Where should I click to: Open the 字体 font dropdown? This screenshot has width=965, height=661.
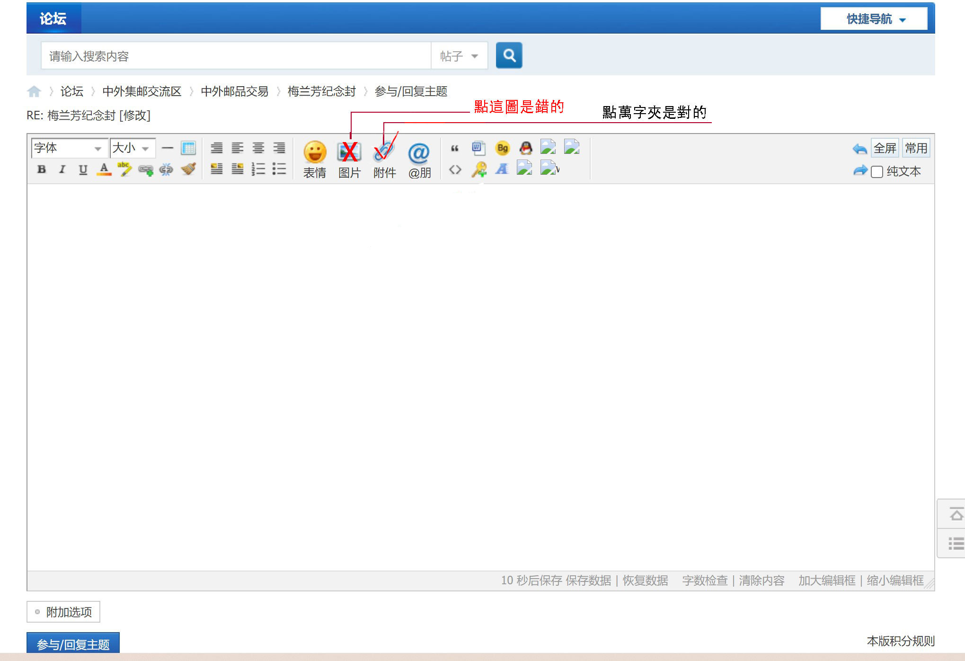click(x=69, y=148)
